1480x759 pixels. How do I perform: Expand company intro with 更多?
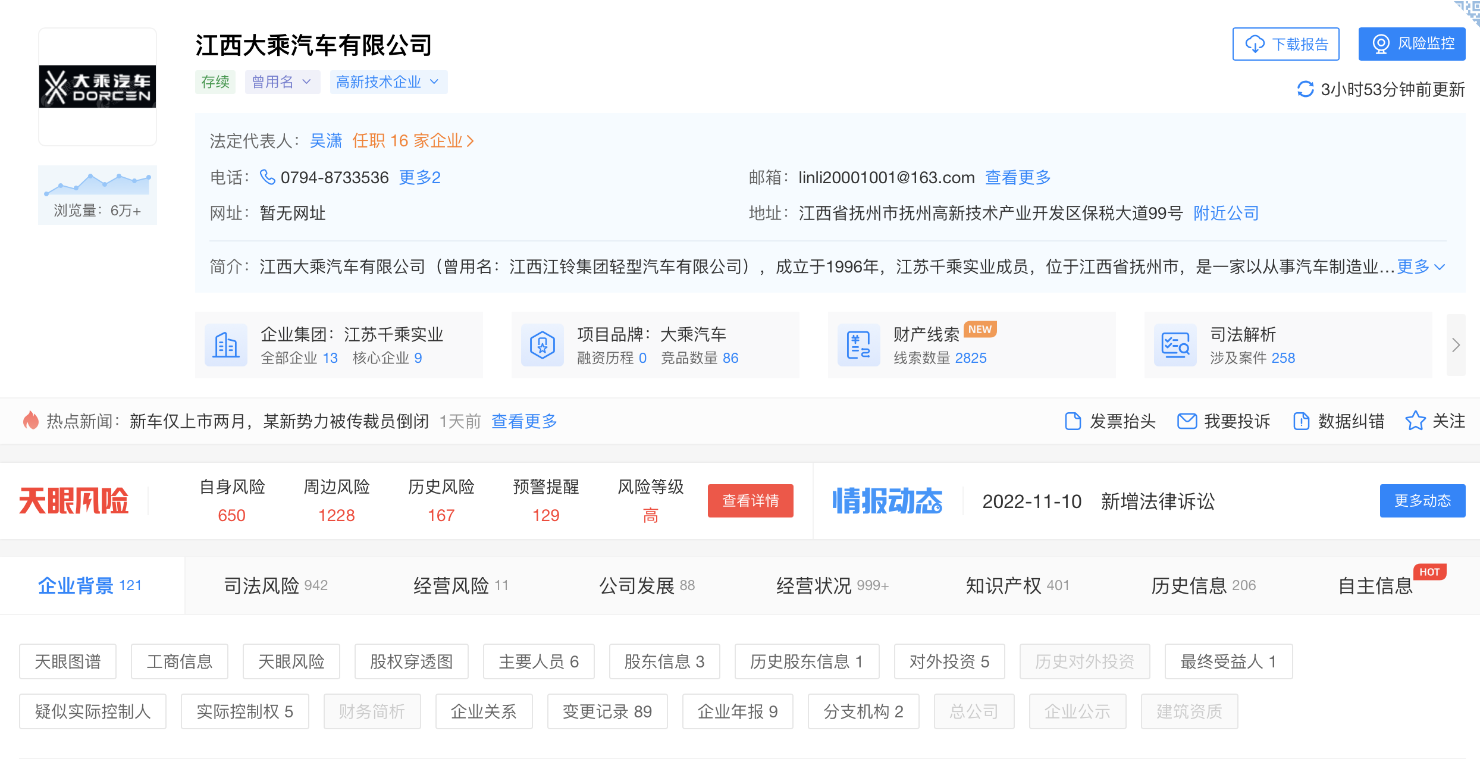1421,266
